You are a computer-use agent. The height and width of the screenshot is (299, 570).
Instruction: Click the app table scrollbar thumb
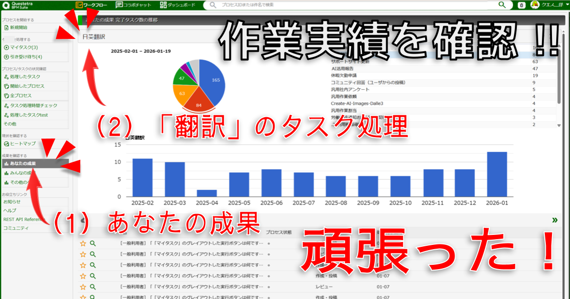tap(560, 76)
